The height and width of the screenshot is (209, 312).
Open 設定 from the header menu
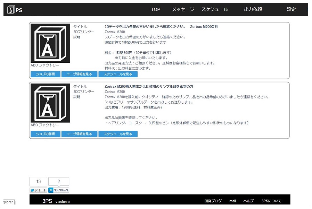(x=291, y=9)
